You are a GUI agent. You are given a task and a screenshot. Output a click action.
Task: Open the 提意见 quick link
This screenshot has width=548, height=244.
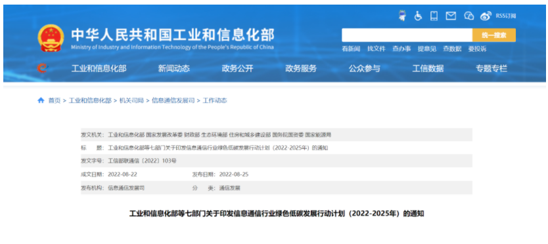pos(427,49)
